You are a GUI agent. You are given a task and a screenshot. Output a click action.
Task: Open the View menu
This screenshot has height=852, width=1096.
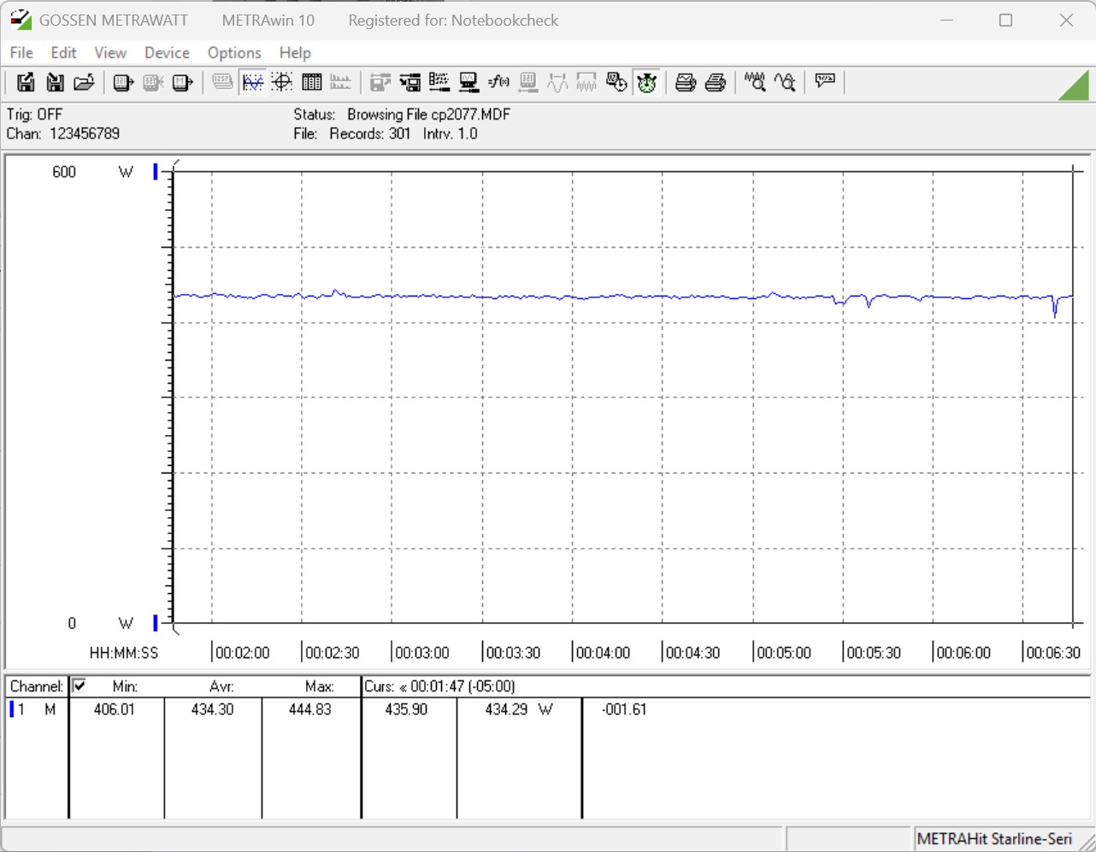point(110,53)
